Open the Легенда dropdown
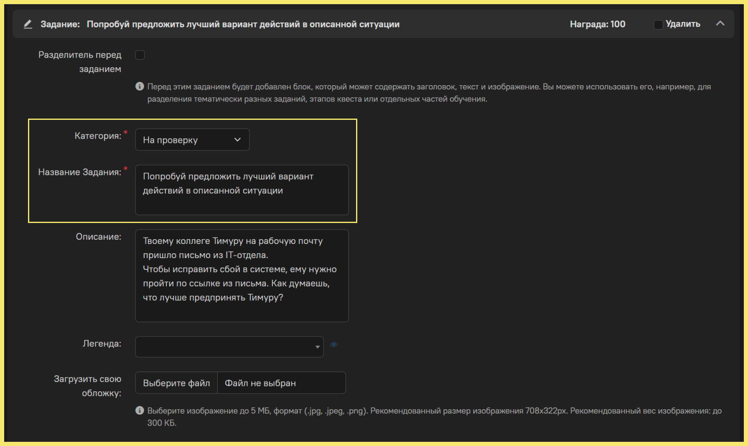Screen dimensions: 748x446 coord(229,347)
